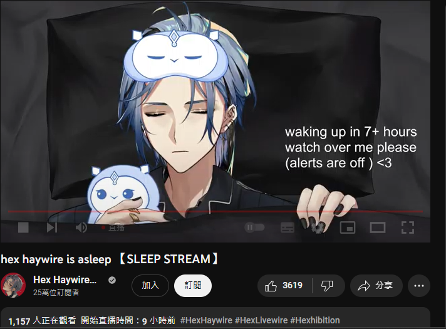
Task: Skip to next video with next icon
Action: 52,227
